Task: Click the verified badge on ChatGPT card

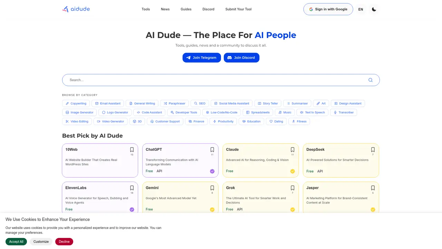Action: (x=212, y=171)
